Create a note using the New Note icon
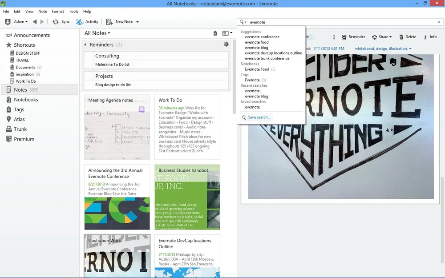 (x=108, y=21)
